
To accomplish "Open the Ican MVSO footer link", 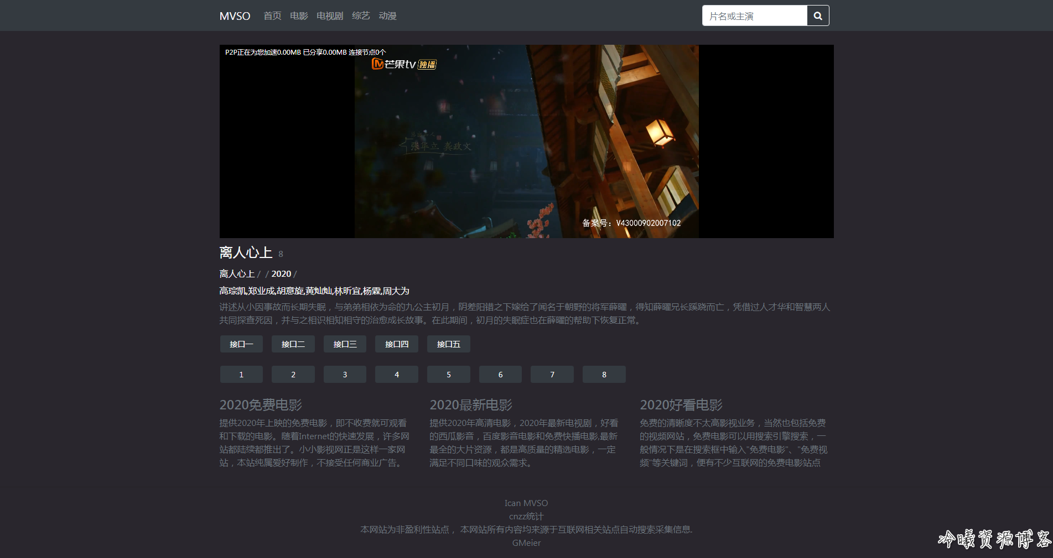I will click(x=526, y=503).
